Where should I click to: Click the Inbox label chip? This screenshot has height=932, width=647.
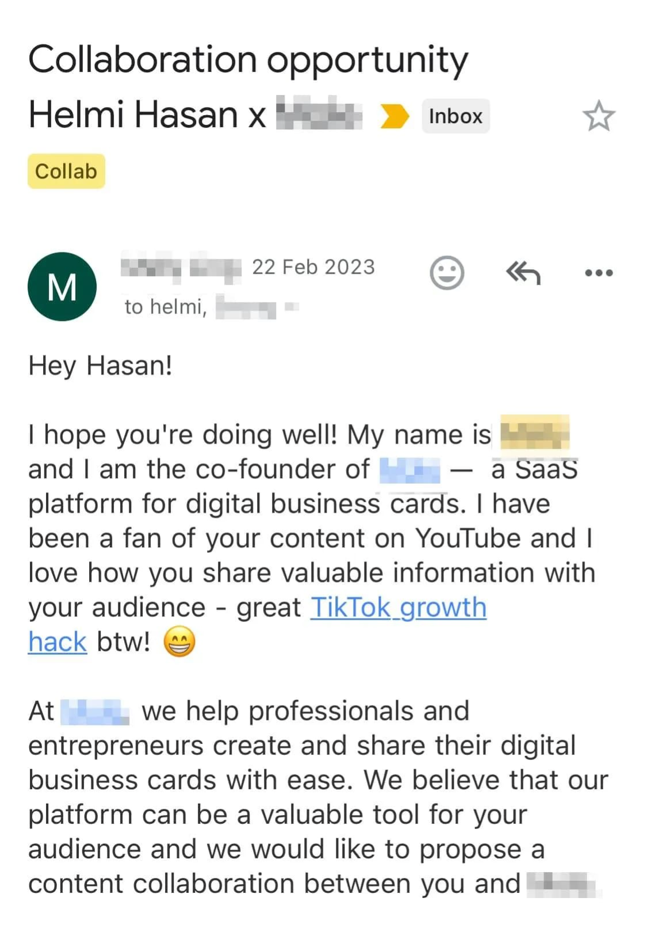pos(455,116)
